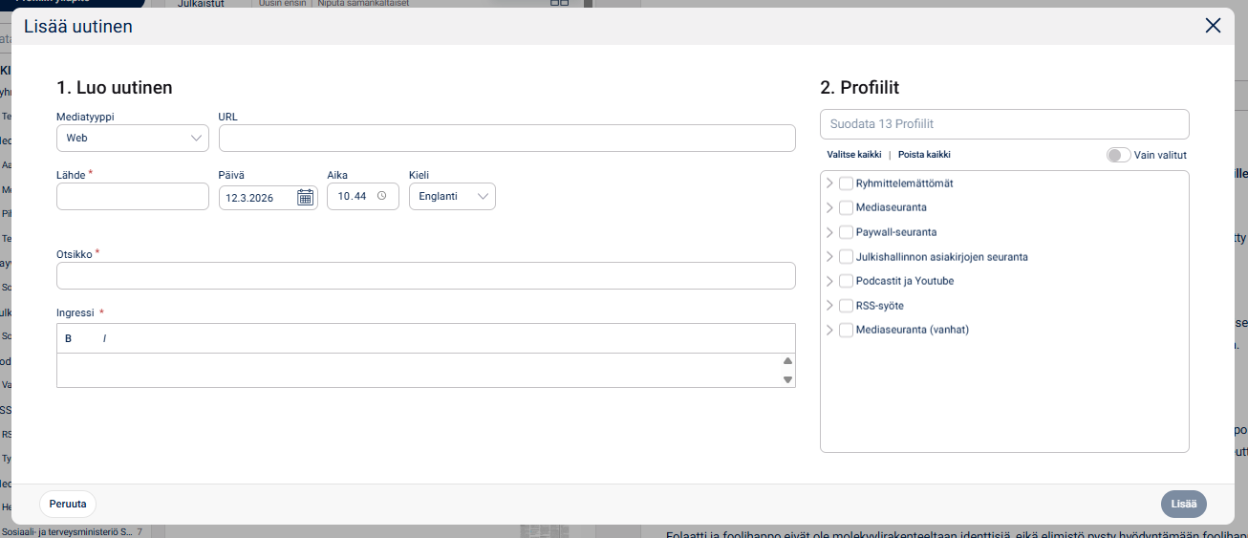Toggle italic formatting in Ingressi editor
Screen dimensions: 1248x538
click(x=104, y=338)
